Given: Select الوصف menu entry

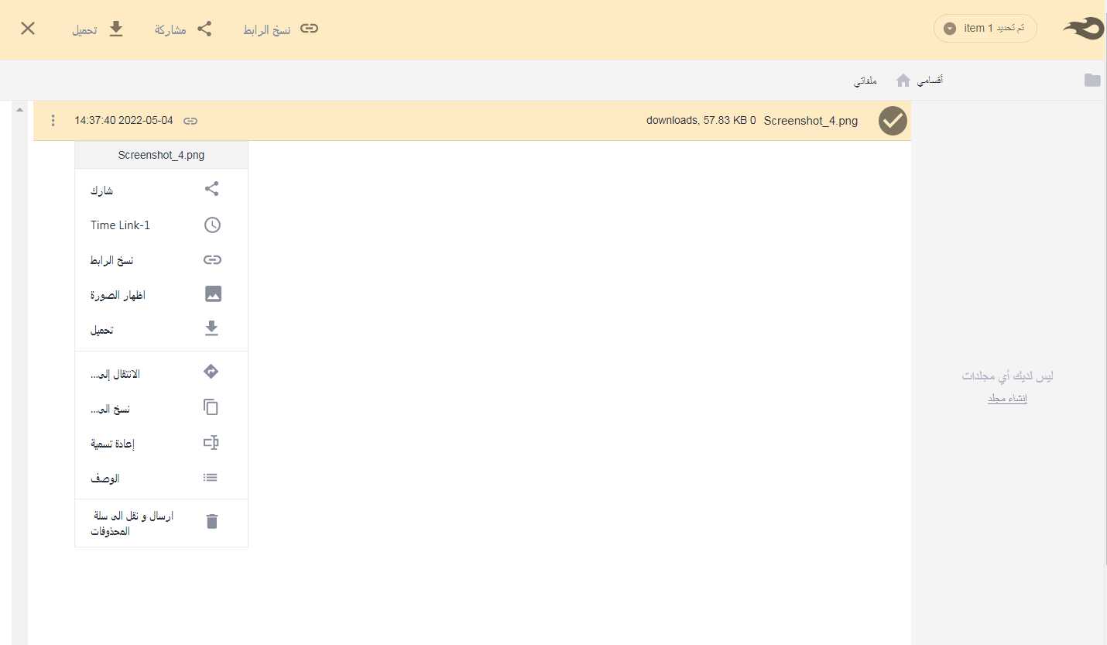Looking at the screenshot, I should [105, 479].
